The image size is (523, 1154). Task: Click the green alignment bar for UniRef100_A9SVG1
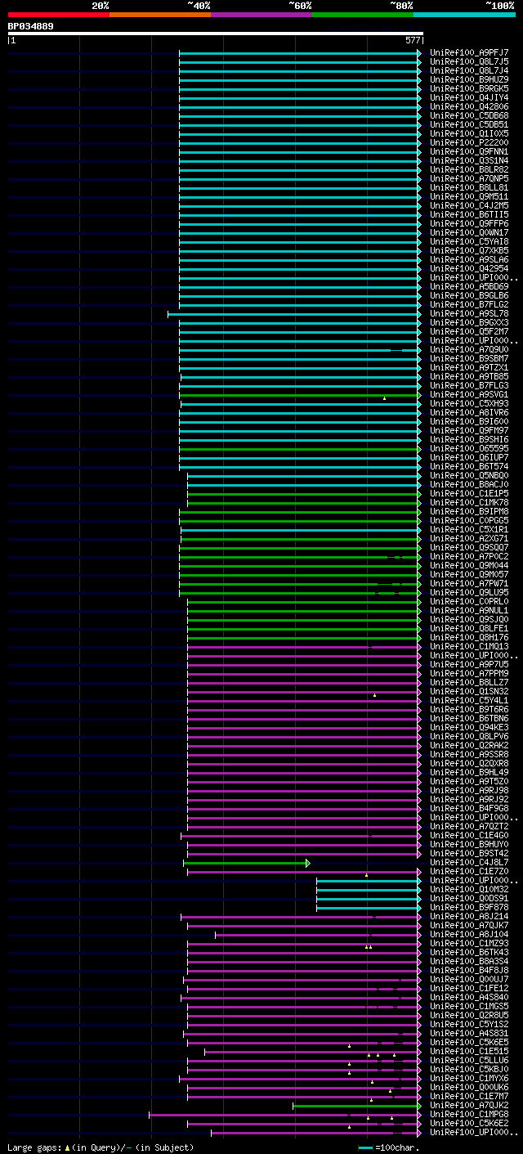tap(299, 394)
